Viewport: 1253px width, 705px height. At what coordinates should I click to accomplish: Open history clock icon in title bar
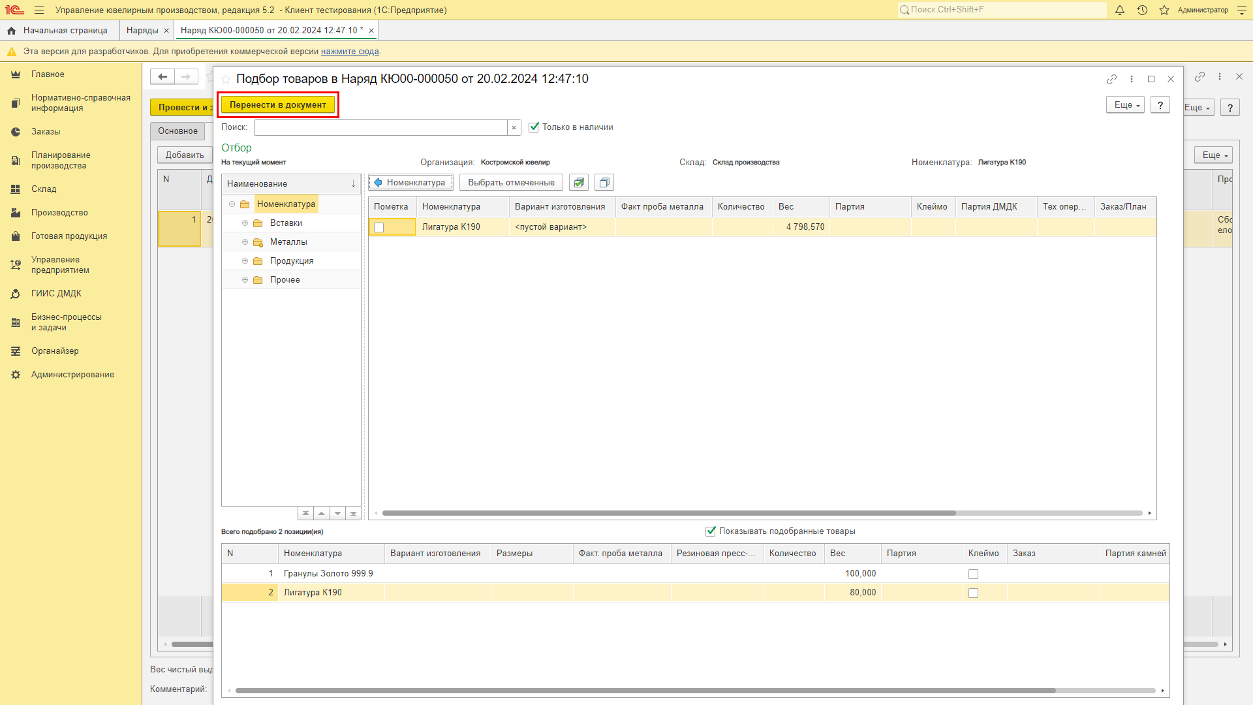pos(1142,10)
